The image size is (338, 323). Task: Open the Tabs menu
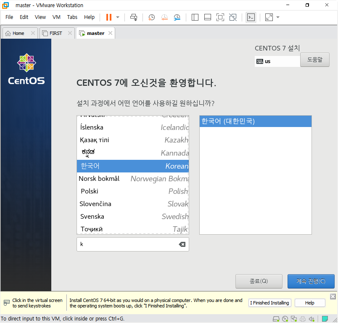click(72, 17)
